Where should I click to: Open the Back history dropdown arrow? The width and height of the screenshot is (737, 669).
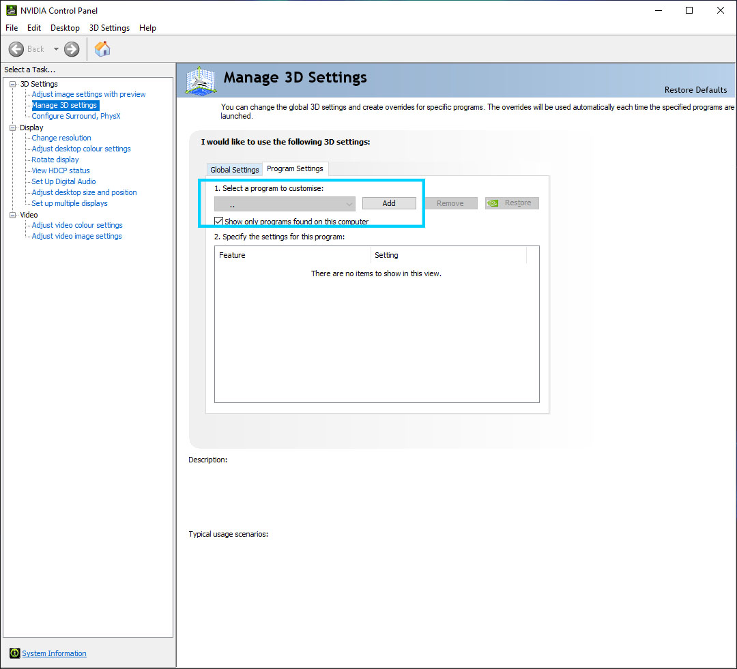pyautogui.click(x=56, y=49)
